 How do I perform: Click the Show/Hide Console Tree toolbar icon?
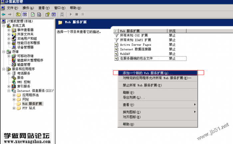(x=24, y=14)
